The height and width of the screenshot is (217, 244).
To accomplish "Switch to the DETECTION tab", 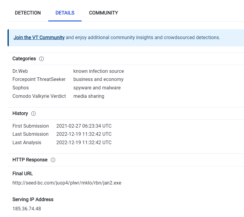I will (27, 13).
